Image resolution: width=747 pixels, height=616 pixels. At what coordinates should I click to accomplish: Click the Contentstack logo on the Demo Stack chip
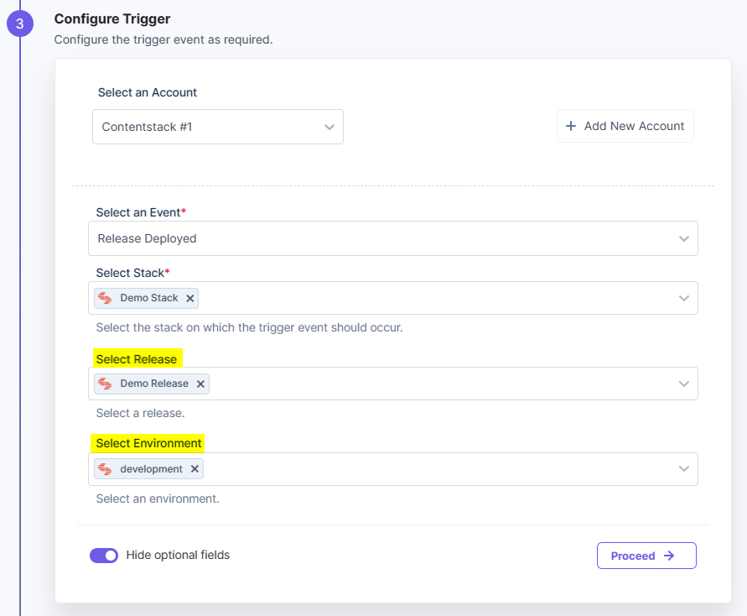click(106, 298)
